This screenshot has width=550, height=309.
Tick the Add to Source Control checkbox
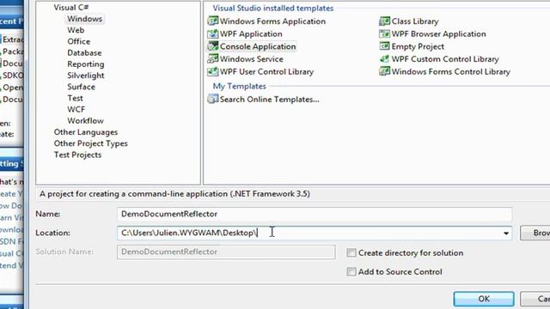pyautogui.click(x=351, y=271)
